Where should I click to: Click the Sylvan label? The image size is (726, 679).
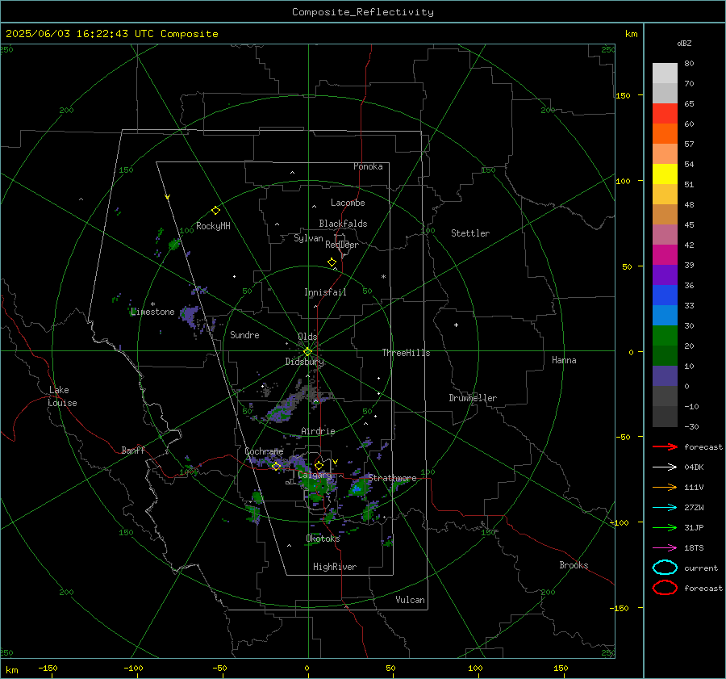[x=308, y=238]
